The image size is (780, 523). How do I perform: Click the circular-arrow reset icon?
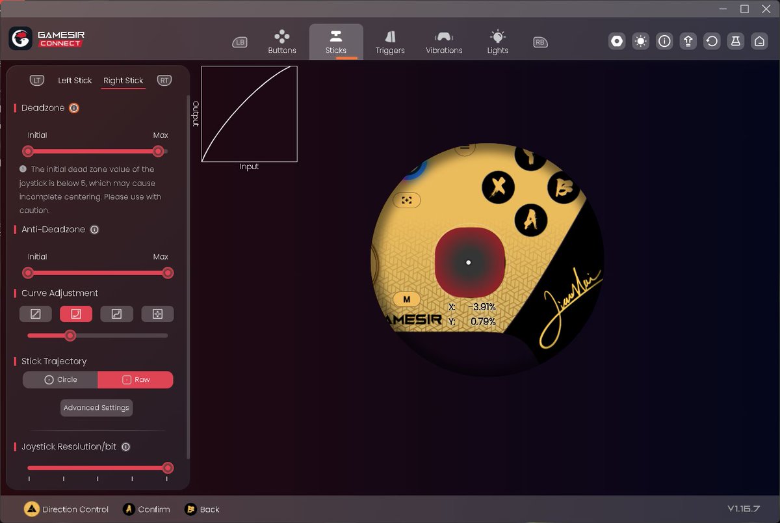coord(712,42)
